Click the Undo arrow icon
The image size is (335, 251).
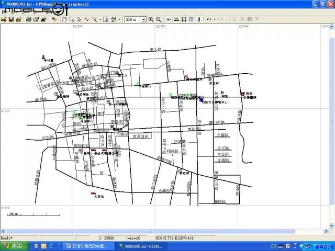[x=209, y=19]
